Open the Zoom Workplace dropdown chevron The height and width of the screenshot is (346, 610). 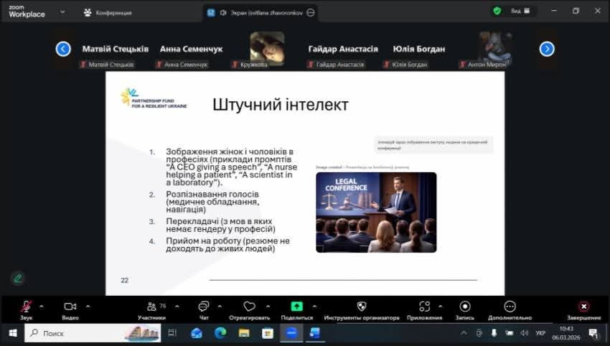(62, 11)
